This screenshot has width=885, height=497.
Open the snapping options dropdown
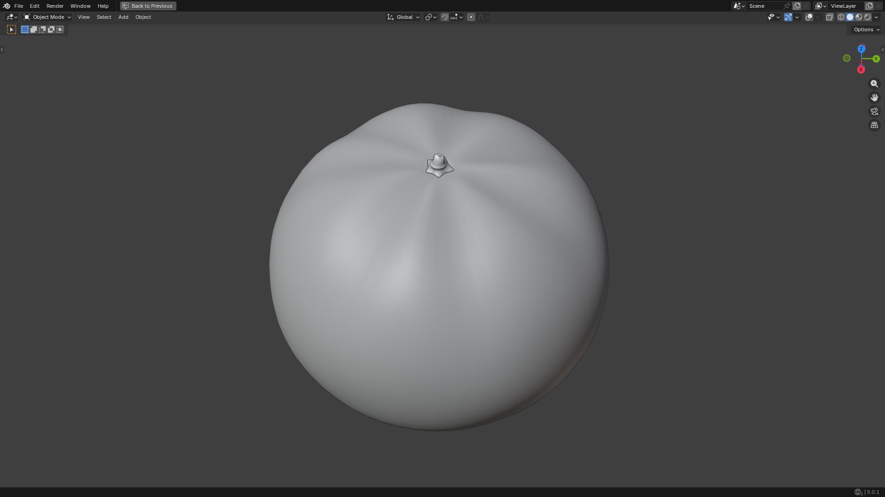457,17
